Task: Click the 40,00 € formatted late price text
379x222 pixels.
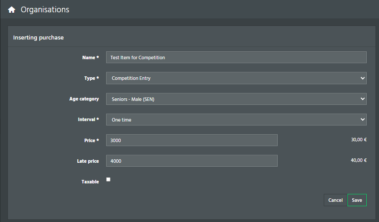Action: 359,160
